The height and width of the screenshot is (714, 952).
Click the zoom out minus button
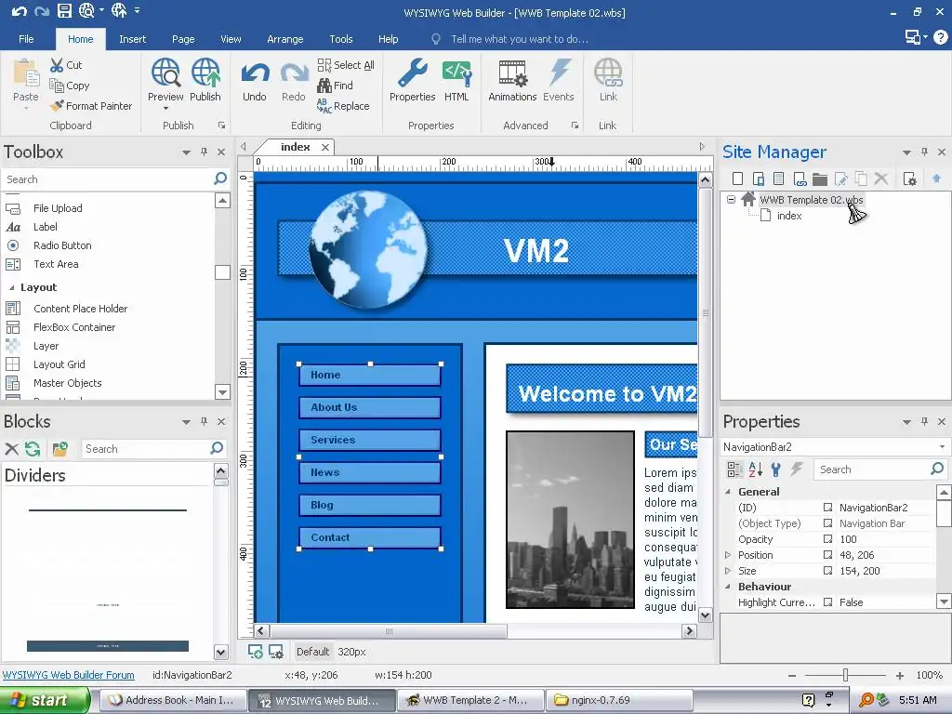(792, 675)
